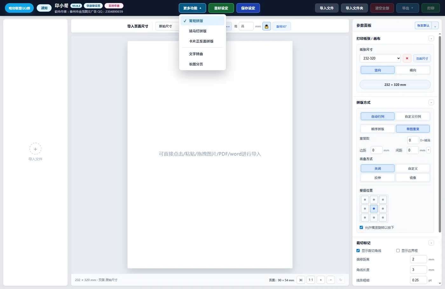The width and height of the screenshot is (445, 289).
Task: Focus the 重复数 input field
Action: 413,140
